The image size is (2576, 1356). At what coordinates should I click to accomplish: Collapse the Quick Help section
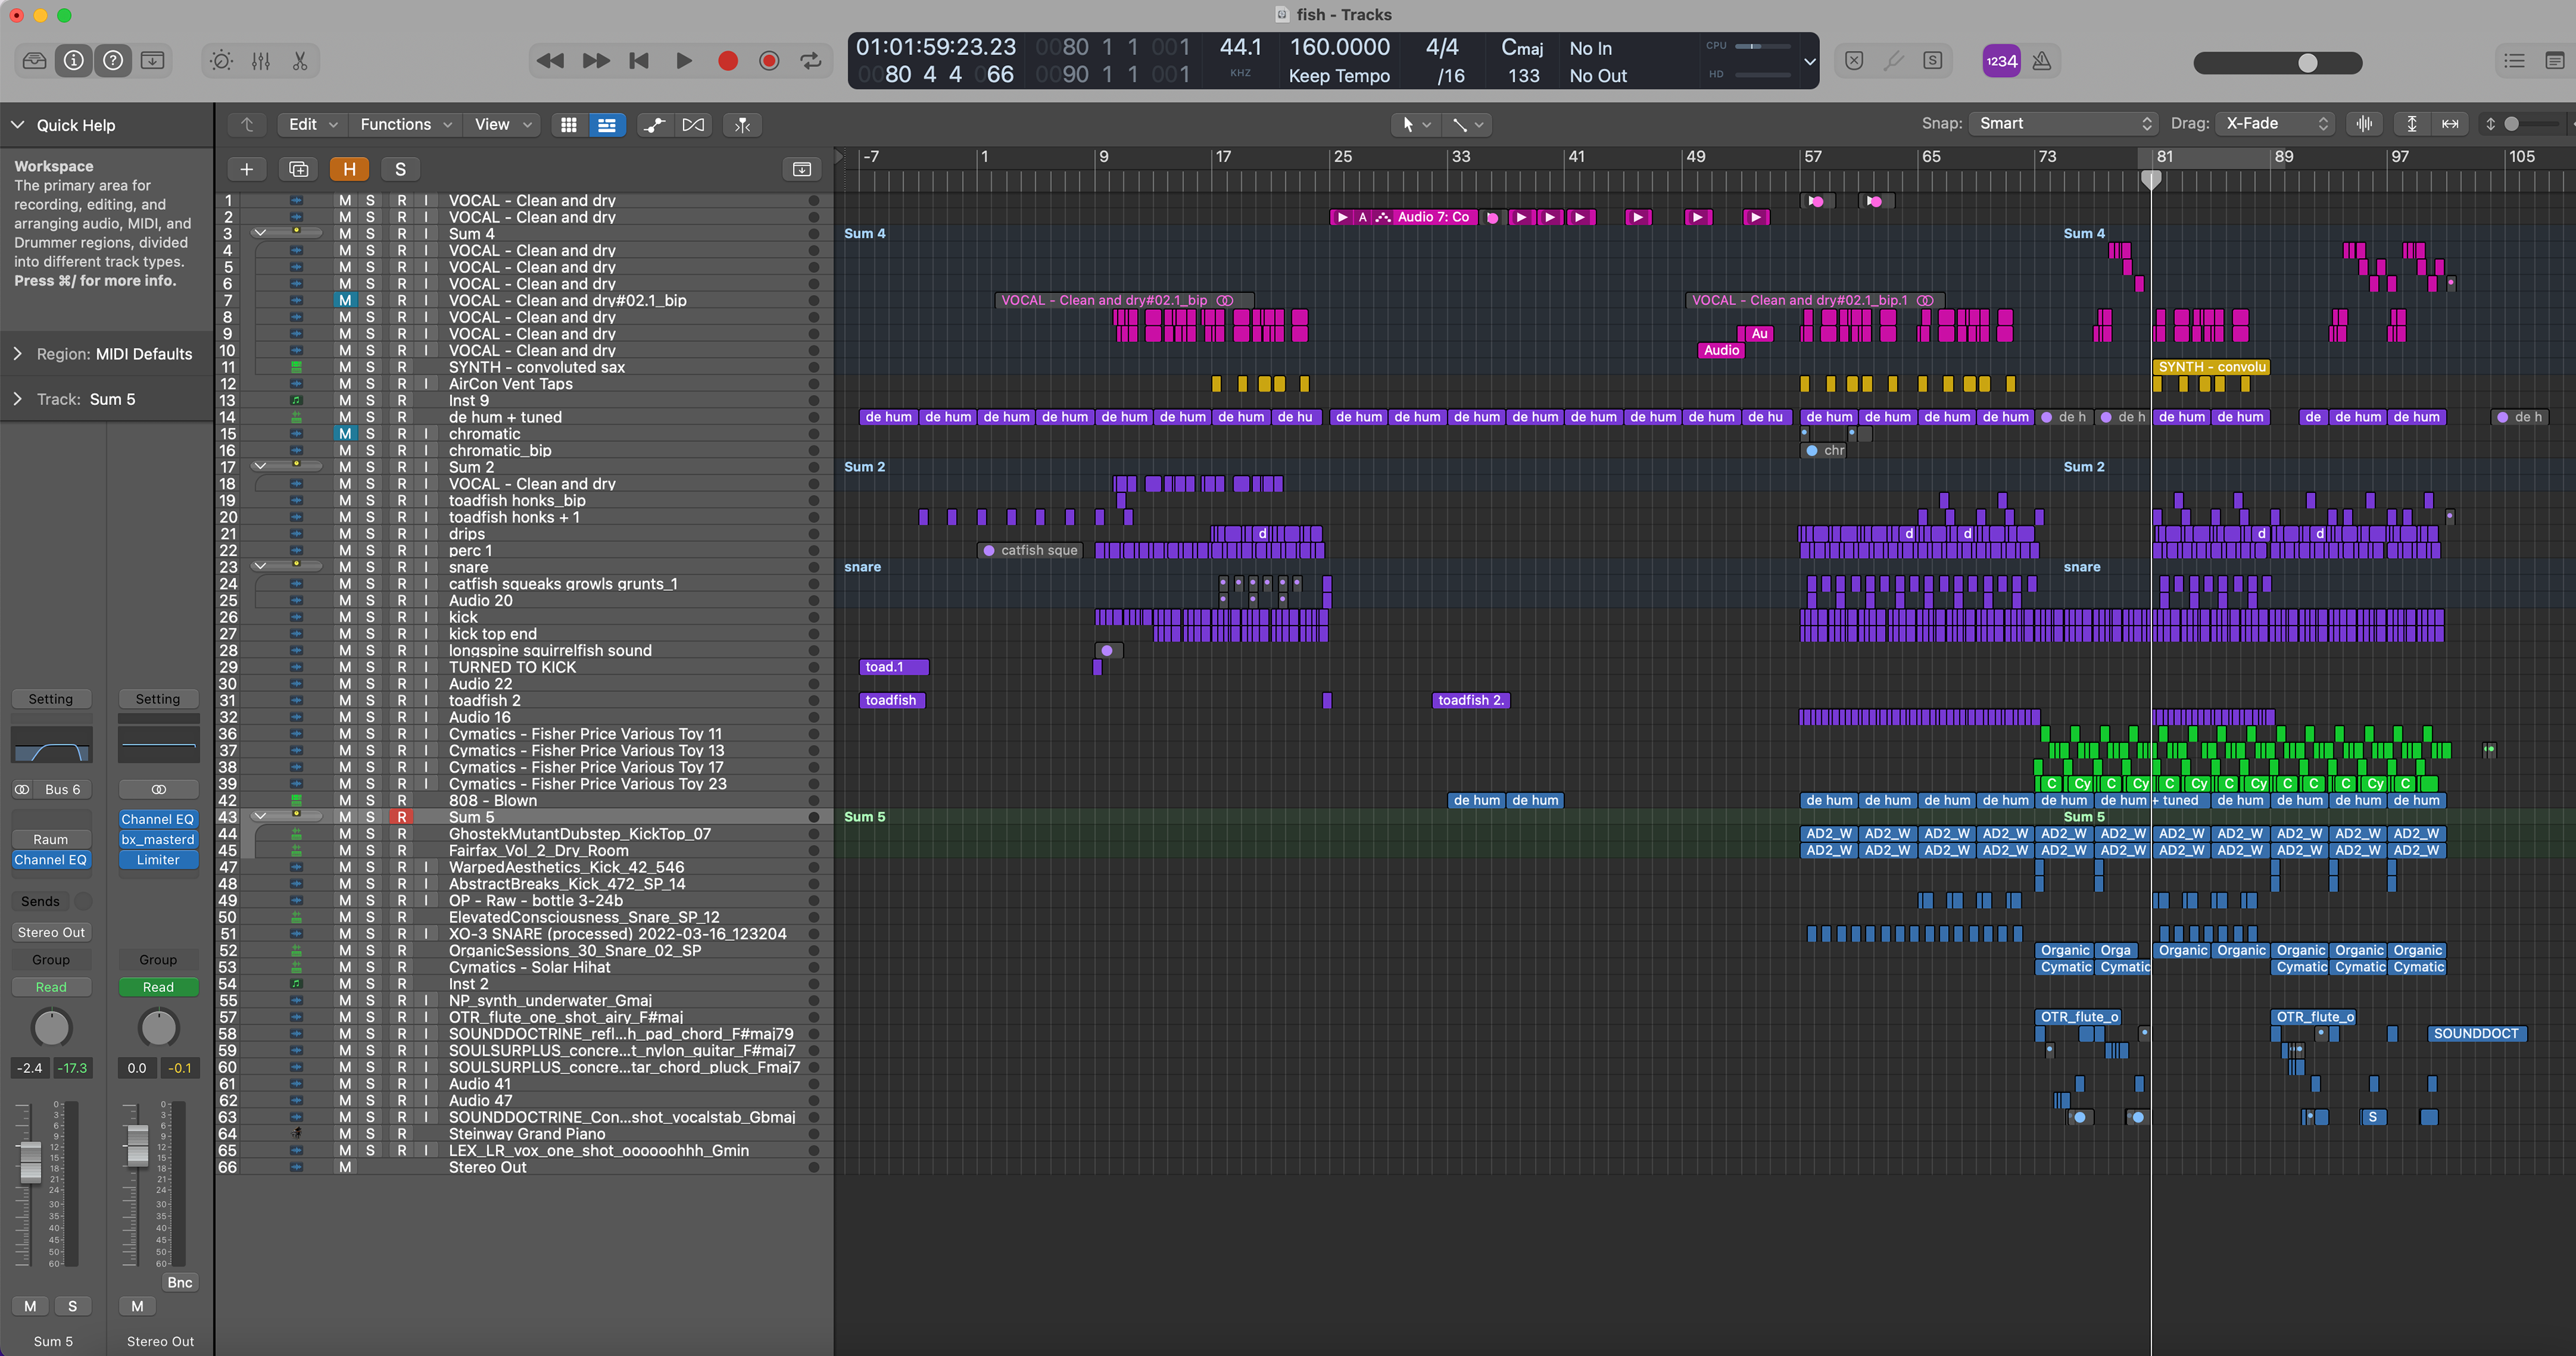tap(17, 125)
